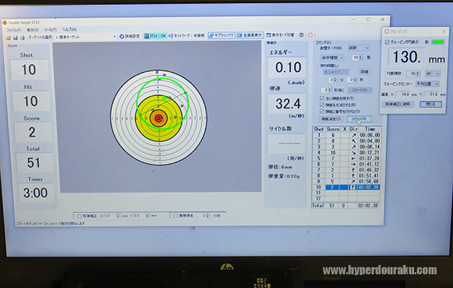Click the shot count stepper showing 10

357,58
